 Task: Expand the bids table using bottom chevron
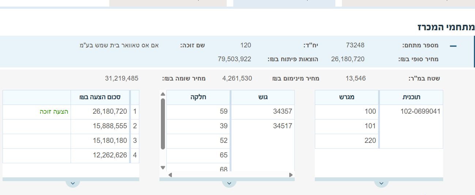[72, 183]
